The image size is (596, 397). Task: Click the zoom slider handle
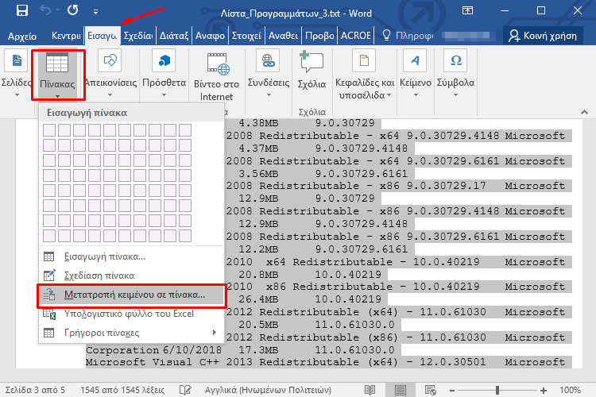[497, 390]
